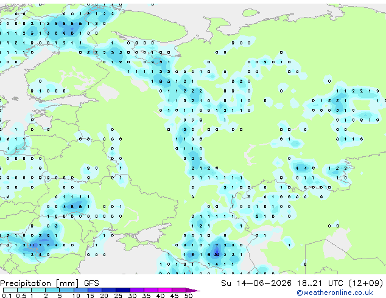The width and height of the screenshot is (386, 298).
Task: Click the '18..21 UTC' time range text
Action: [320, 283]
